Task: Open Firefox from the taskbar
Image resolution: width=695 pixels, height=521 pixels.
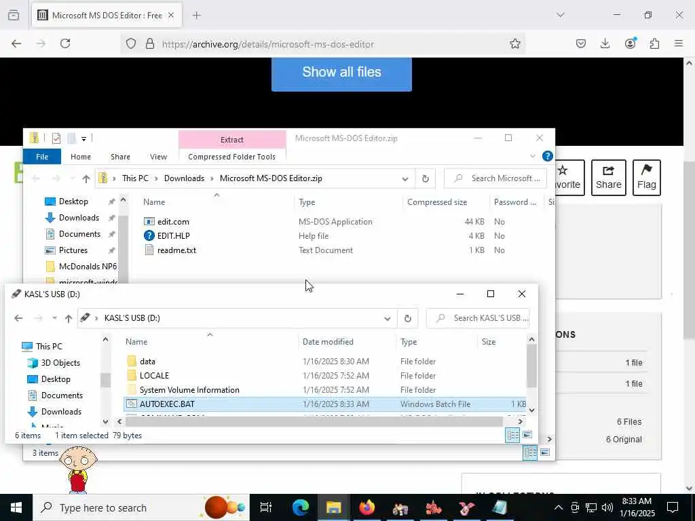Action: tap(367, 507)
